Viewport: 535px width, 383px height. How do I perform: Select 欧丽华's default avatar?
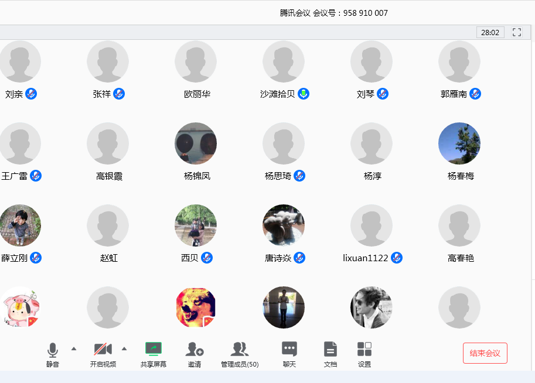pos(196,61)
